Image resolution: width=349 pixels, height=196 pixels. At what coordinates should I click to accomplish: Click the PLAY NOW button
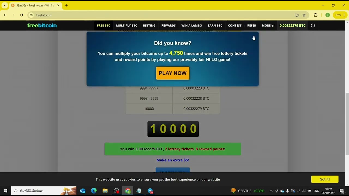[x=173, y=73]
